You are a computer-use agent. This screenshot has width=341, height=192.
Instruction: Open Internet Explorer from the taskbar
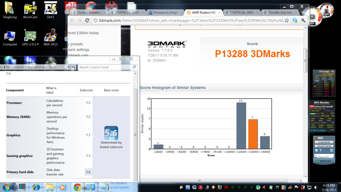tap(36, 187)
